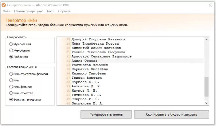Screen dimensions: 216x126
Task: Click the scroll up arrow in names list
Action: (206, 39)
